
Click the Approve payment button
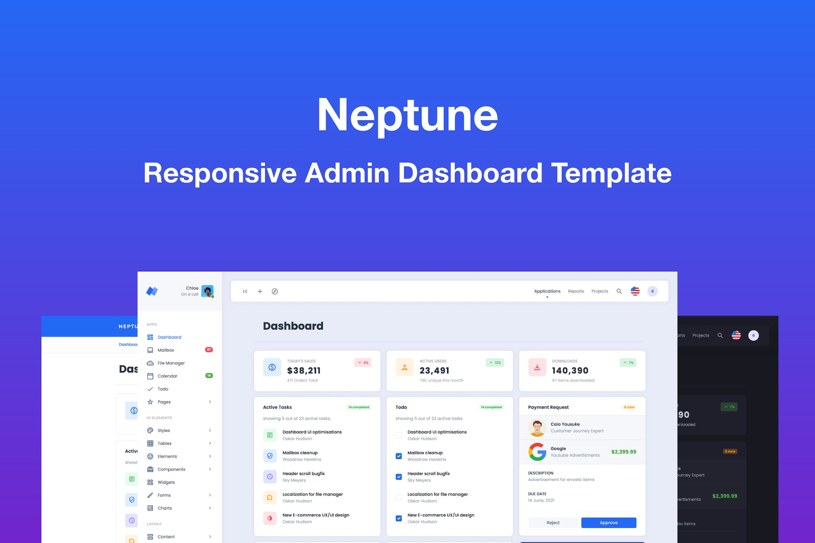[608, 522]
